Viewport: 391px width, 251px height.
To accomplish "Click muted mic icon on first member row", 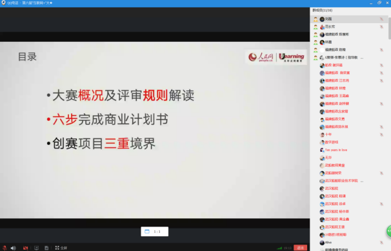I will [x=381, y=19].
